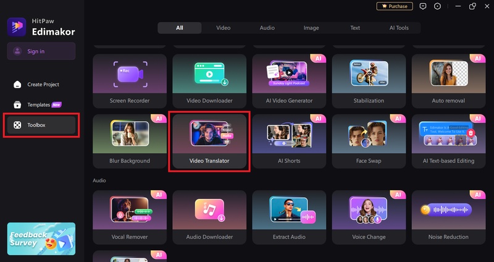Open the message feedback icon in title bar
Image resolution: width=494 pixels, height=262 pixels.
coord(423,6)
